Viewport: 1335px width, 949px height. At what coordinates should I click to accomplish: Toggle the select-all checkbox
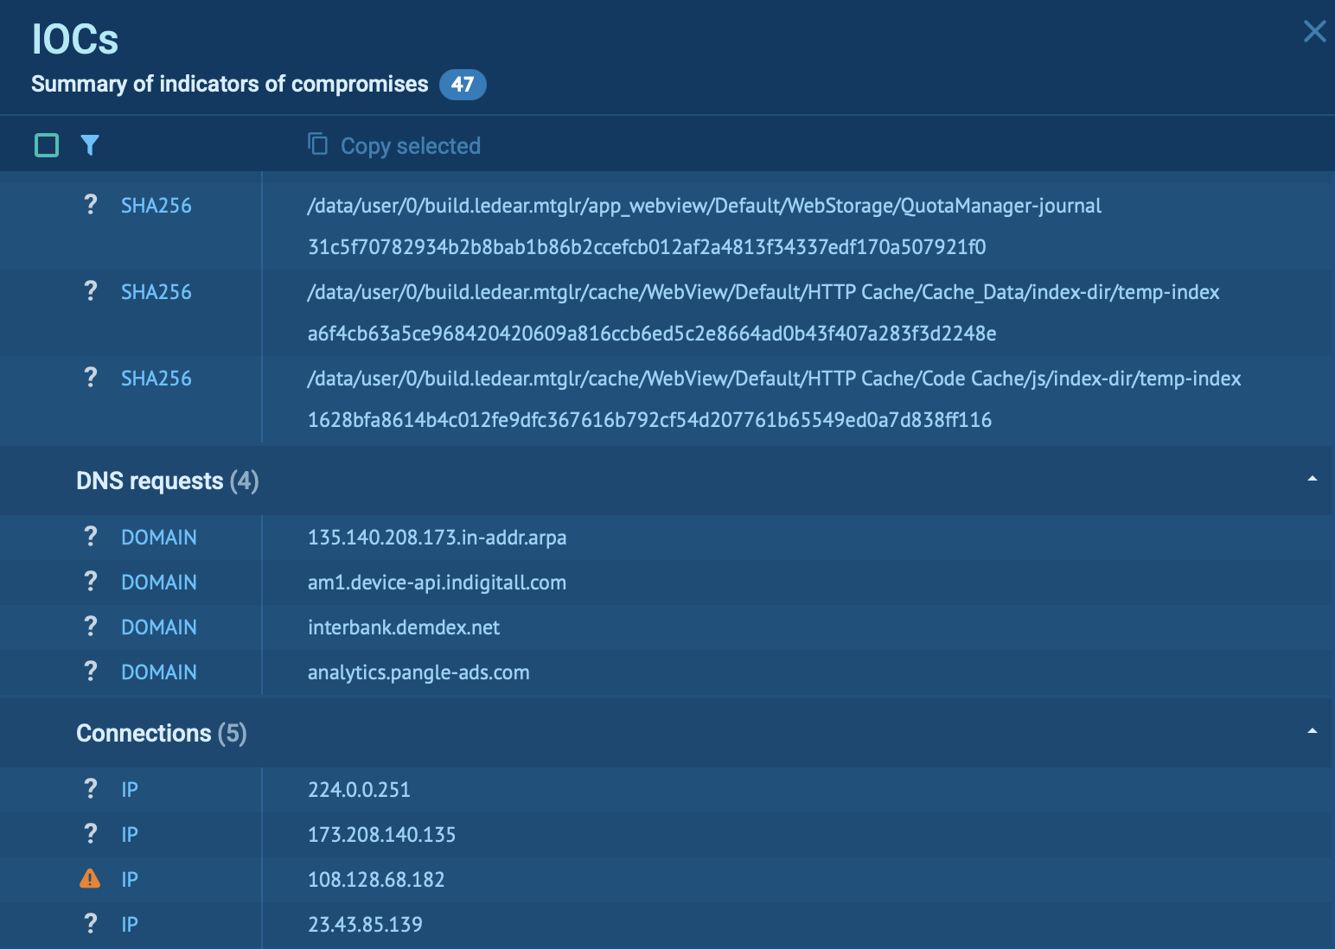click(x=47, y=145)
